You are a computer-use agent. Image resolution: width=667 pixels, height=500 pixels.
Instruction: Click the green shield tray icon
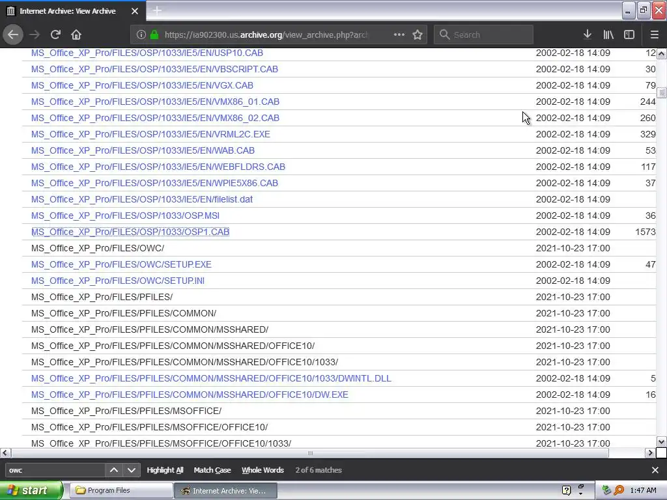pyautogui.click(x=606, y=490)
